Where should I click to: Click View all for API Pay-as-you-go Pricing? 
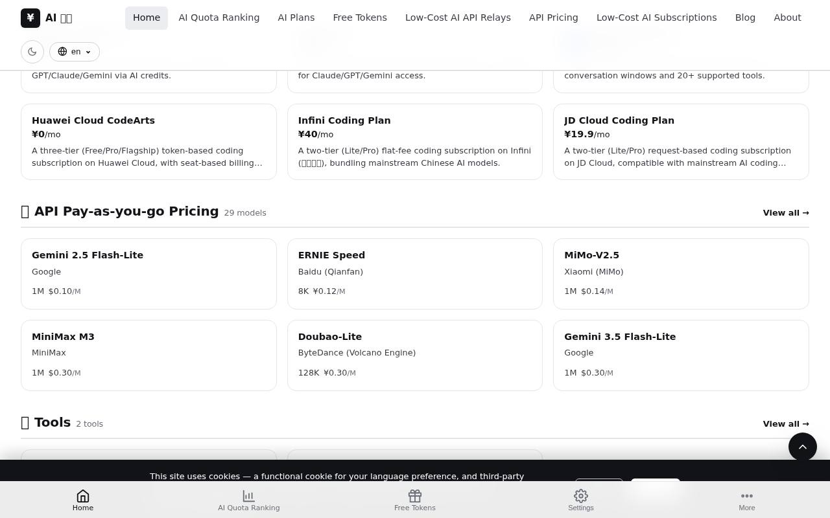point(786,213)
